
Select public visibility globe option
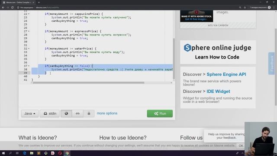point(66,114)
